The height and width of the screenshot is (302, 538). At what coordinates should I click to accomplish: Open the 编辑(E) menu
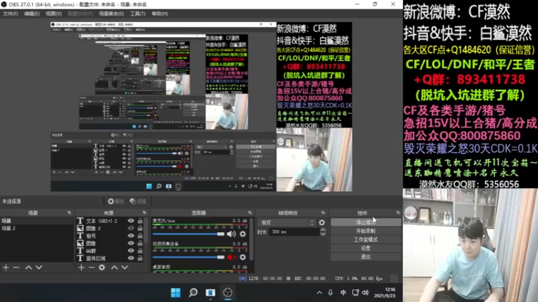32,13
